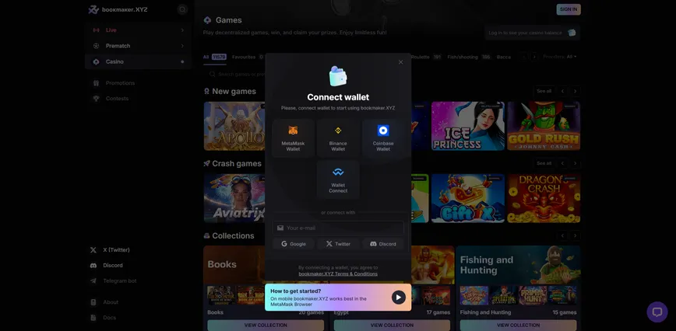Play the How to get started video
This screenshot has width=676, height=331.
point(399,297)
